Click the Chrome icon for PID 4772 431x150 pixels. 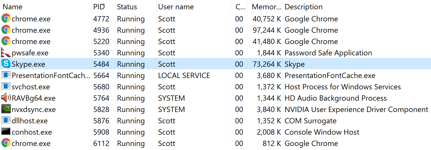(6, 18)
